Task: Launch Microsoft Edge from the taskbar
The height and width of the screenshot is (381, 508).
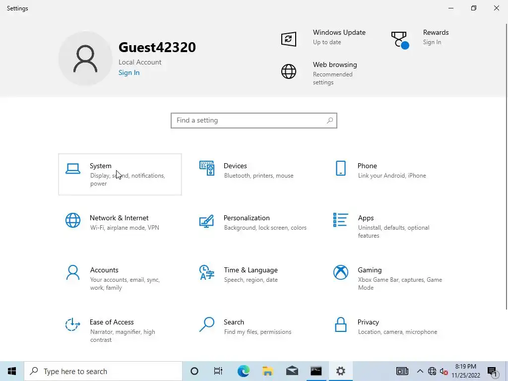Action: tap(243, 371)
